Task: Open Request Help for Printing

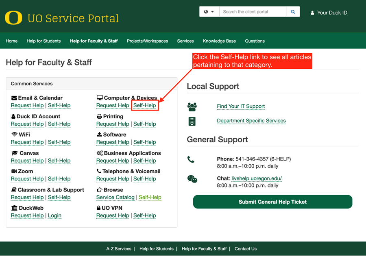Action: click(113, 124)
